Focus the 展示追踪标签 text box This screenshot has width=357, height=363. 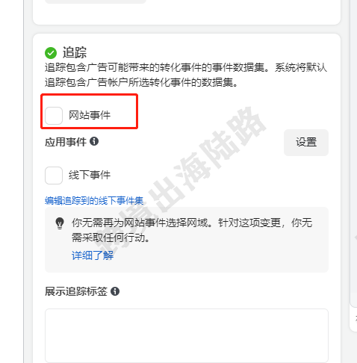[187, 335]
